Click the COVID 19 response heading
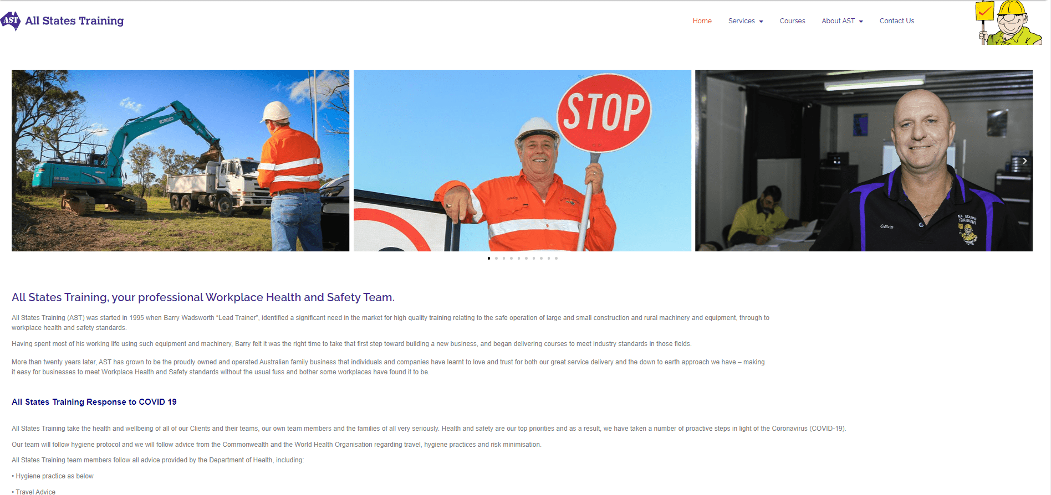Image resolution: width=1051 pixels, height=495 pixels. [x=94, y=402]
